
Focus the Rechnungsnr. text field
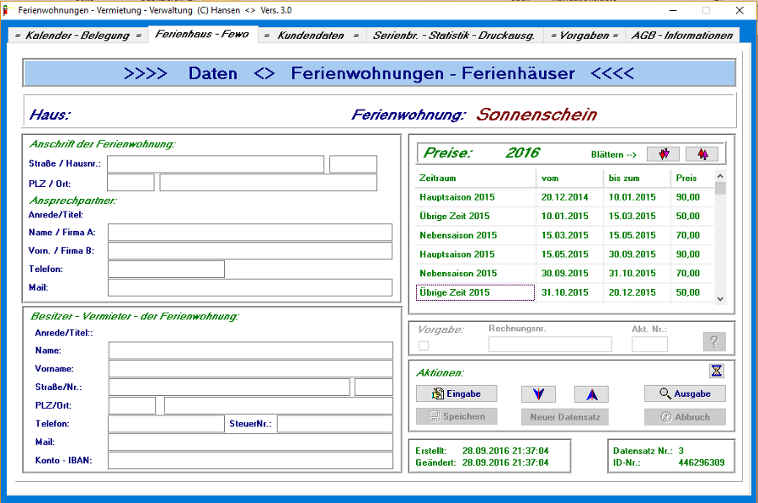click(550, 344)
